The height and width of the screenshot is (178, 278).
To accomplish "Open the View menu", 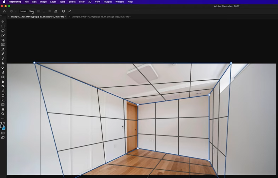I will (x=98, y=2).
